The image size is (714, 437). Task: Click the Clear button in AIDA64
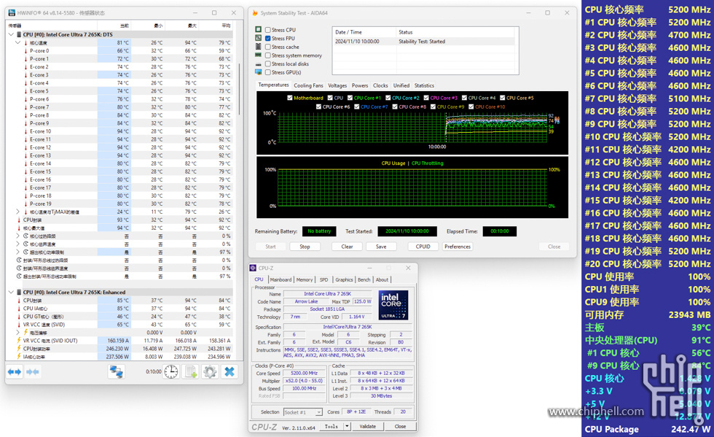point(347,247)
